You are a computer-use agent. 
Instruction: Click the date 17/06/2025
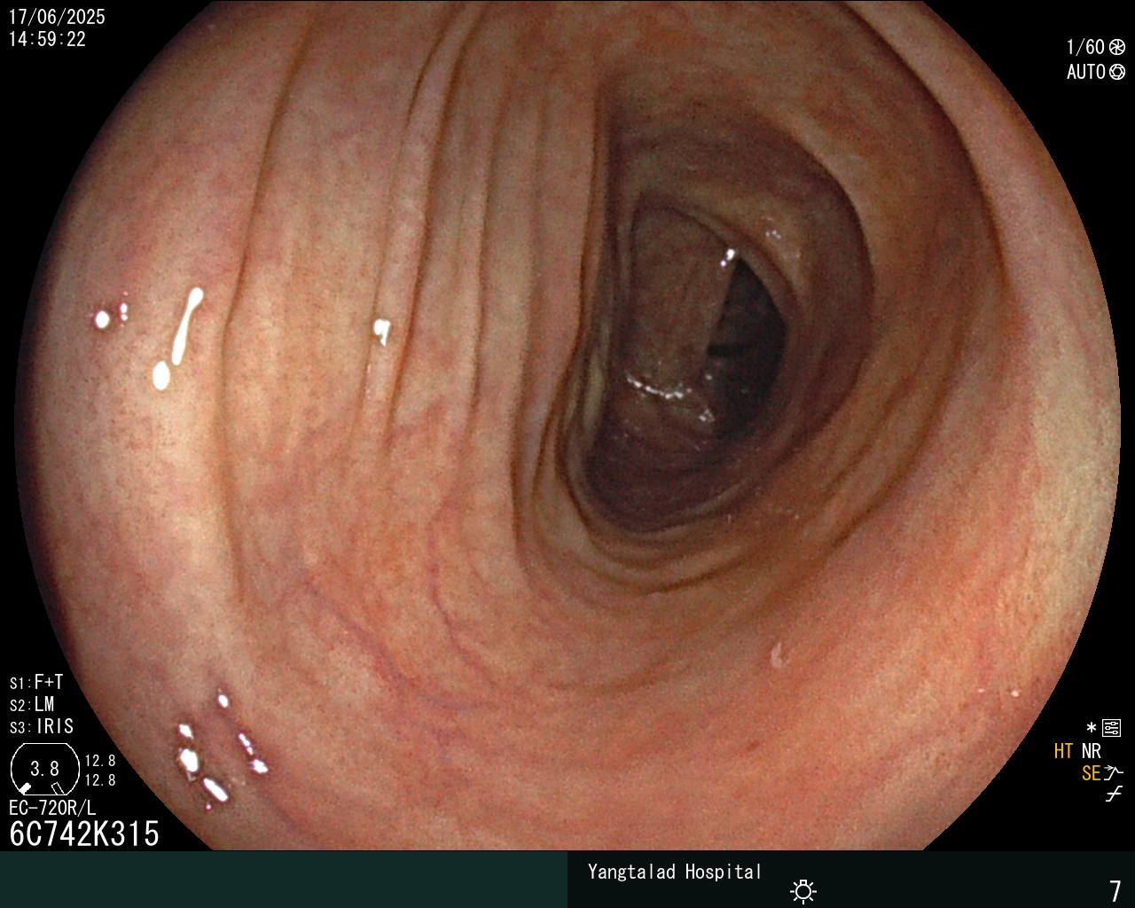[x=57, y=17]
